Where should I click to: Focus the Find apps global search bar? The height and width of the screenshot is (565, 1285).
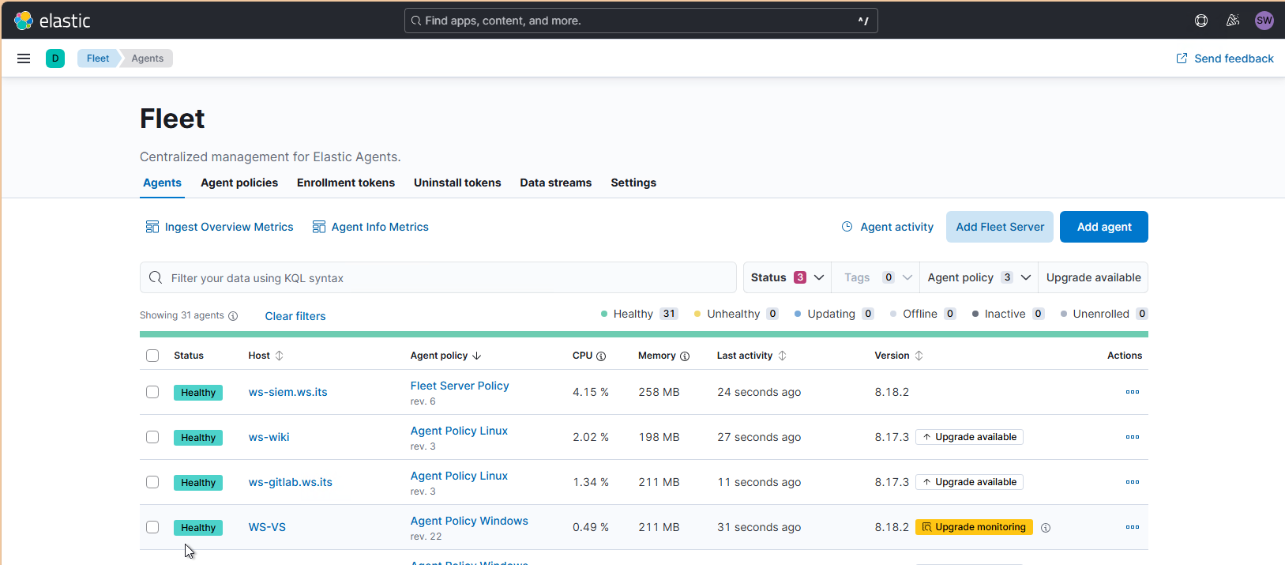[x=641, y=21]
